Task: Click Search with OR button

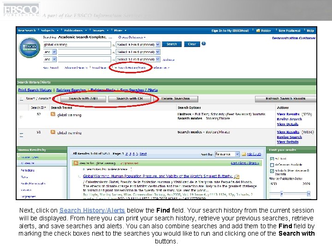Action: click(130, 99)
